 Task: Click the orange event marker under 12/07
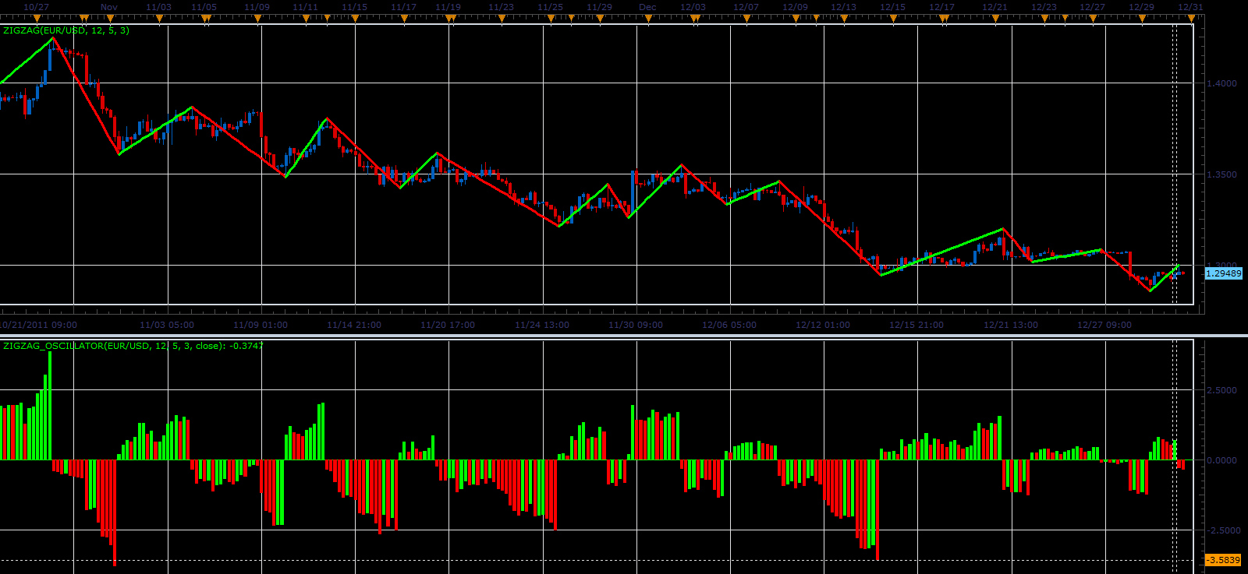pos(746,19)
